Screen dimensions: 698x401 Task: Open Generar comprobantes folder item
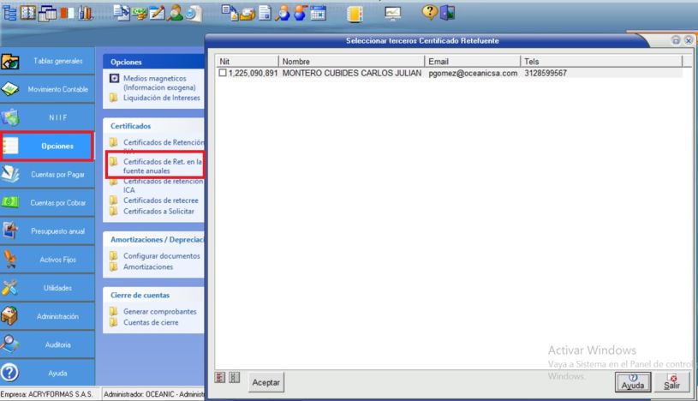pos(159,311)
